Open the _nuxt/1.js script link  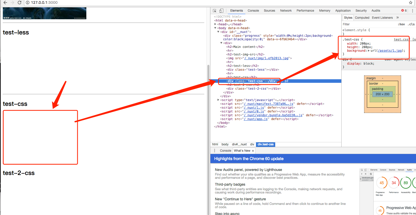[x=254, y=108]
